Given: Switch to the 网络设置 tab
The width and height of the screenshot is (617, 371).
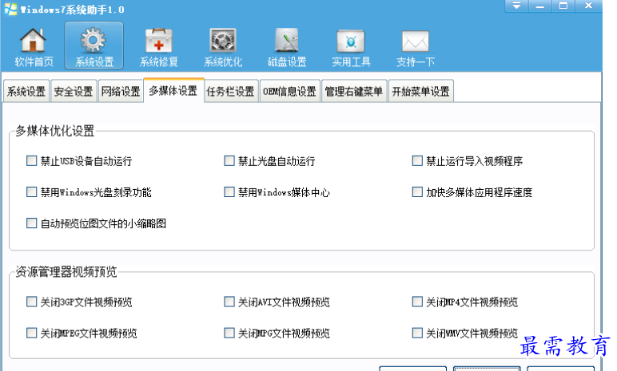Looking at the screenshot, I should [121, 91].
